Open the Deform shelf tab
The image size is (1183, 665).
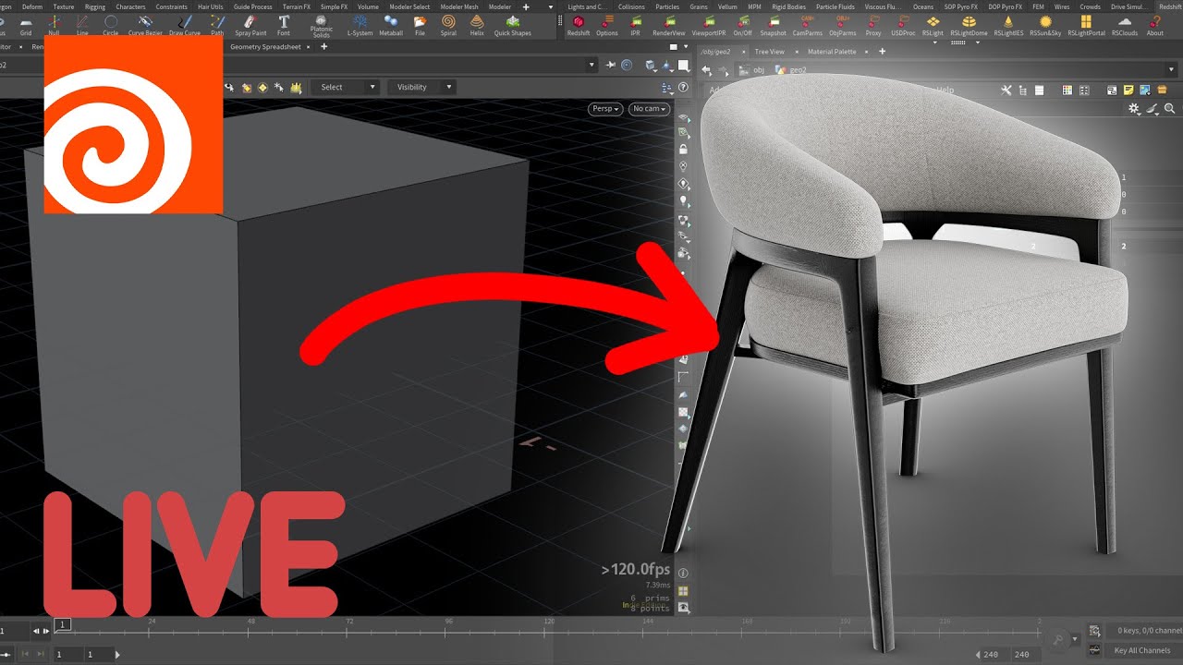(32, 6)
